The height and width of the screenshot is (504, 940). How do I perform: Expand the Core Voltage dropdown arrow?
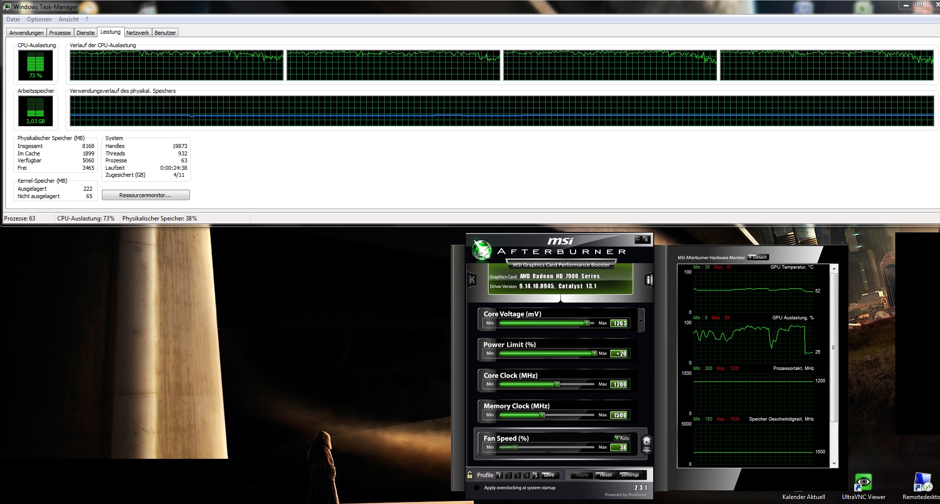[x=641, y=321]
